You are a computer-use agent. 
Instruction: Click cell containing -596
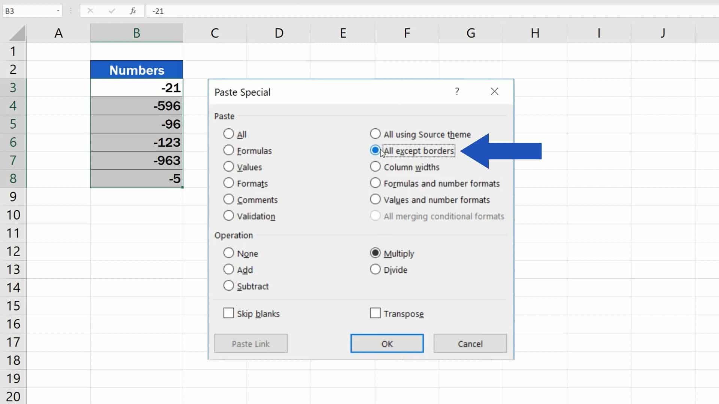click(137, 106)
